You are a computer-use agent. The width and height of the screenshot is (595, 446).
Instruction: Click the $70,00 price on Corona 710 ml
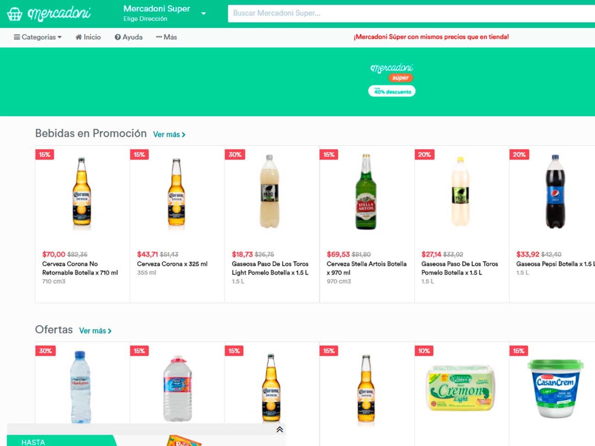(x=54, y=254)
